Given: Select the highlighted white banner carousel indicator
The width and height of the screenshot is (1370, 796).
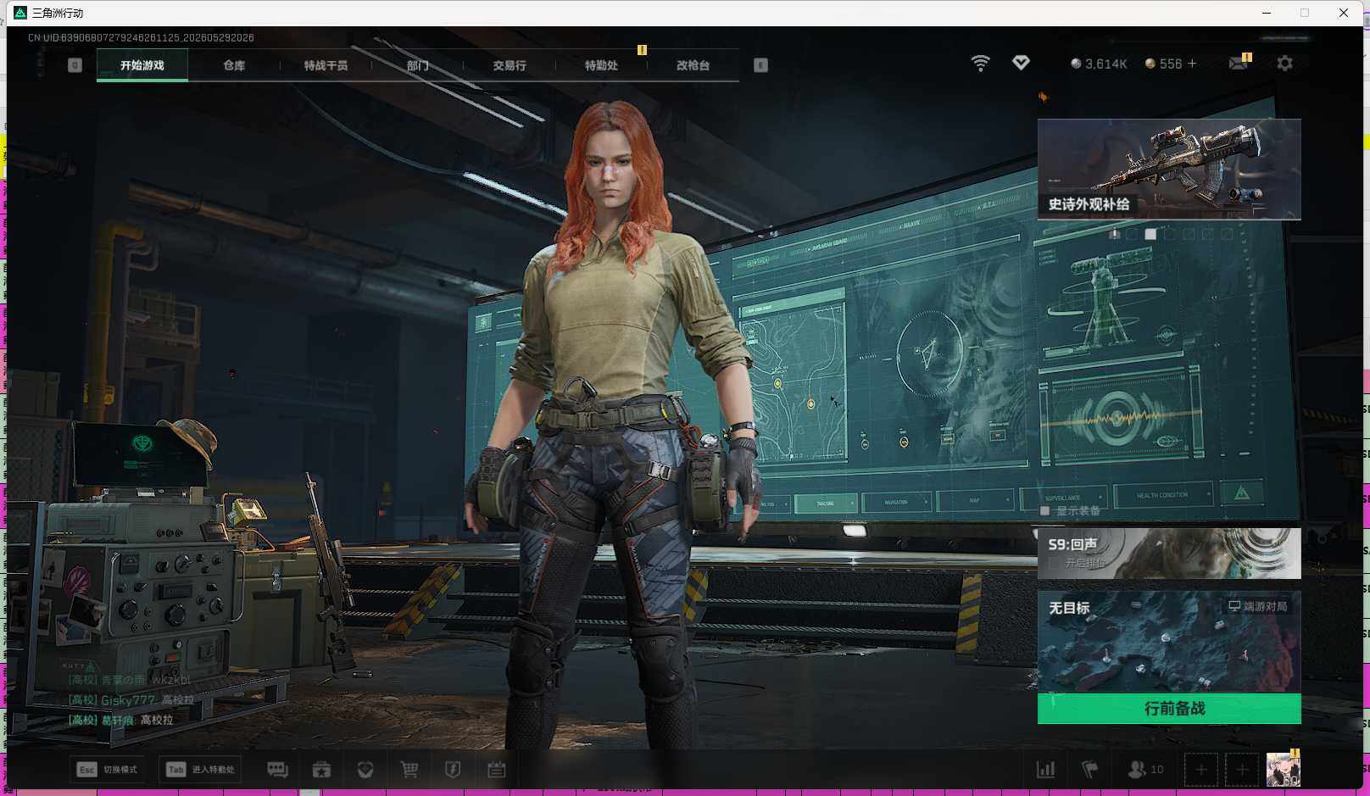Looking at the screenshot, I should coord(1150,234).
